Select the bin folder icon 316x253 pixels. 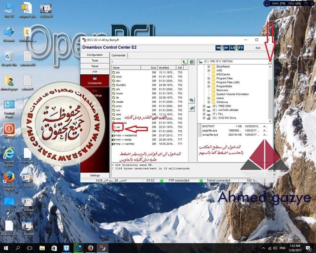pyautogui.click(x=114, y=72)
